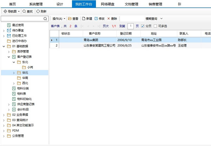This screenshot has height=146, width=211.
Task: Collapse the 客户登记表 tree node
Action: 9,56
